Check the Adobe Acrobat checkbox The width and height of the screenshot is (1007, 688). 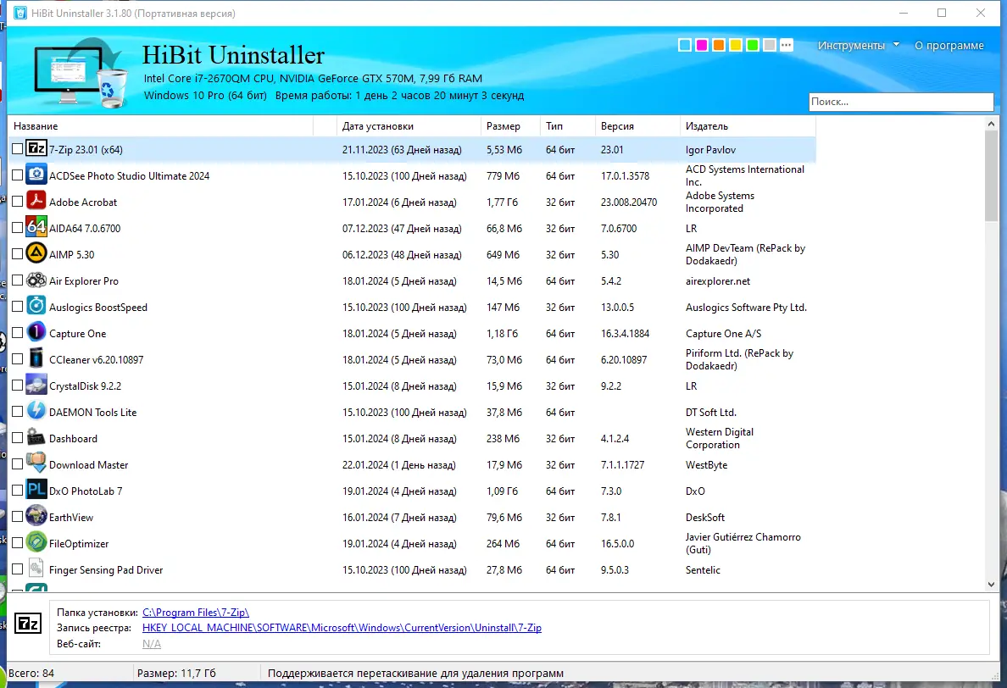tap(17, 202)
